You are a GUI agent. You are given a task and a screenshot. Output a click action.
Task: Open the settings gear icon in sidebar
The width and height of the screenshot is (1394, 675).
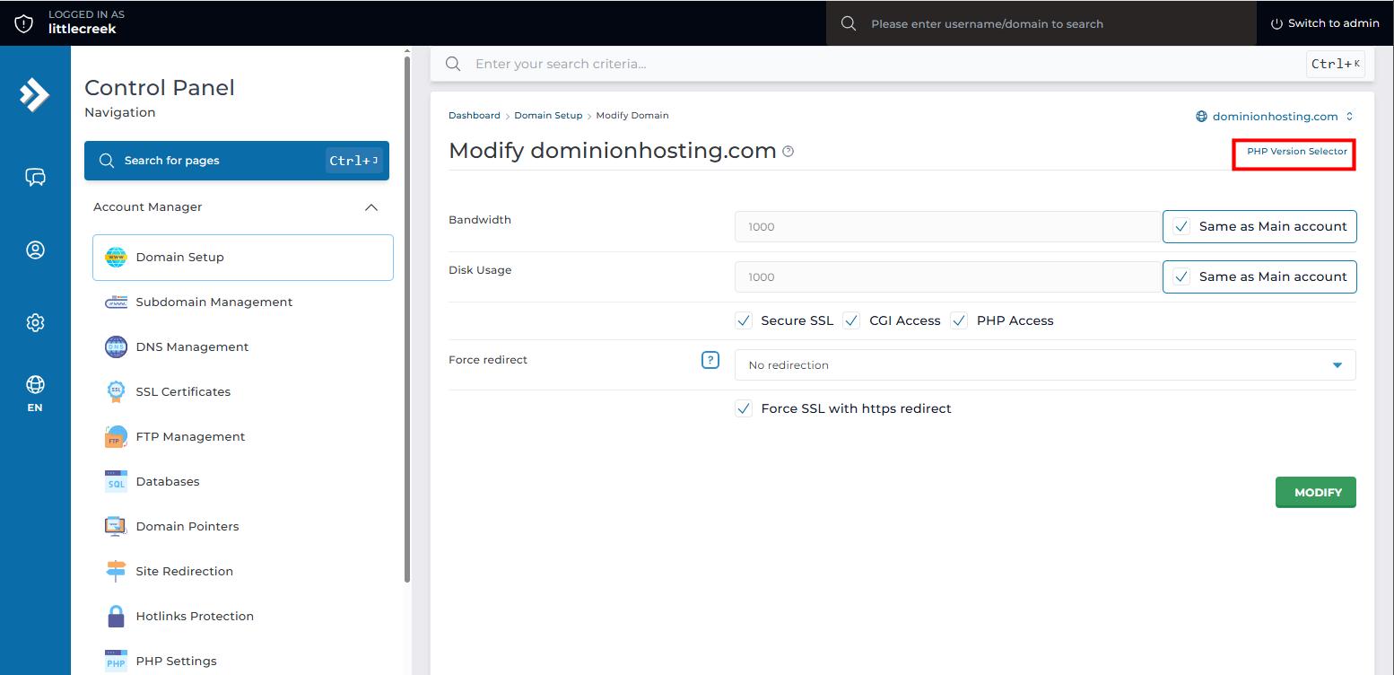[x=35, y=322]
